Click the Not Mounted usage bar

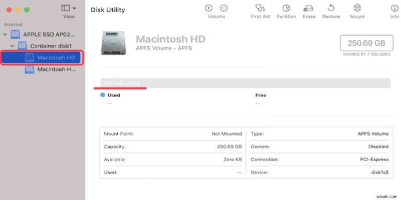[246, 83]
